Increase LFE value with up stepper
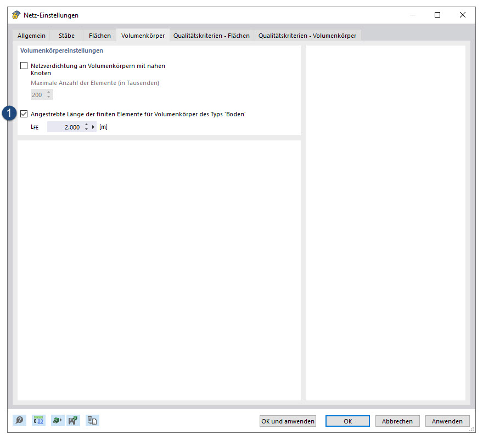This screenshot has height=441, width=483. 86,125
